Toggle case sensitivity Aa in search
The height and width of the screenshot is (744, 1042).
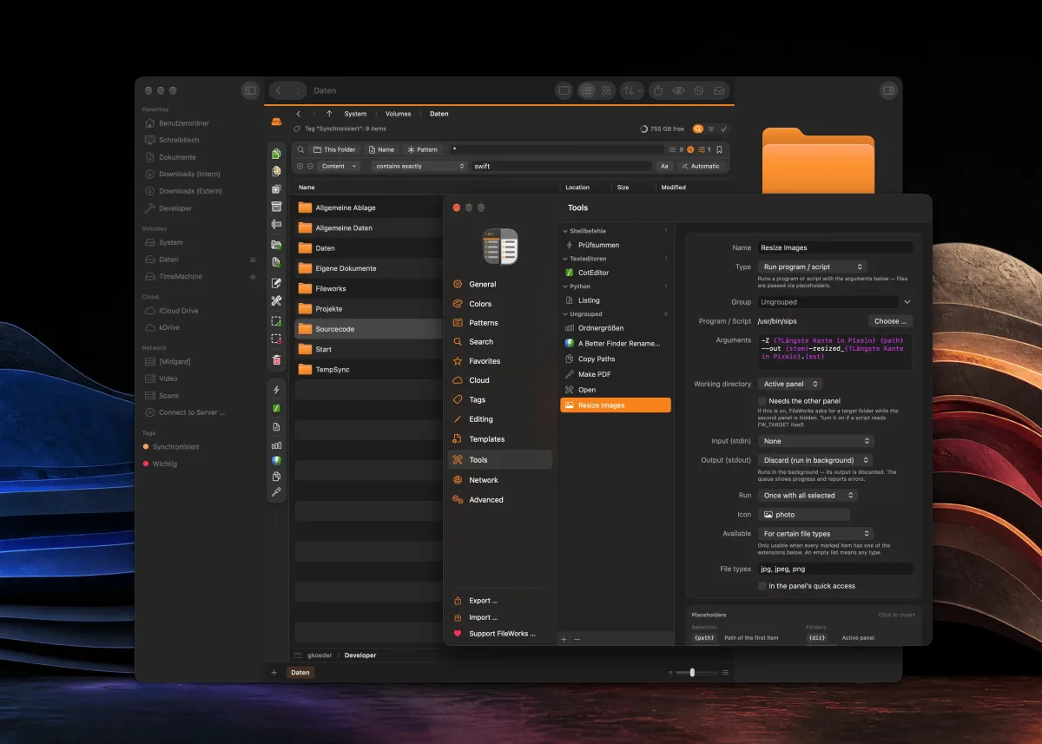(664, 166)
